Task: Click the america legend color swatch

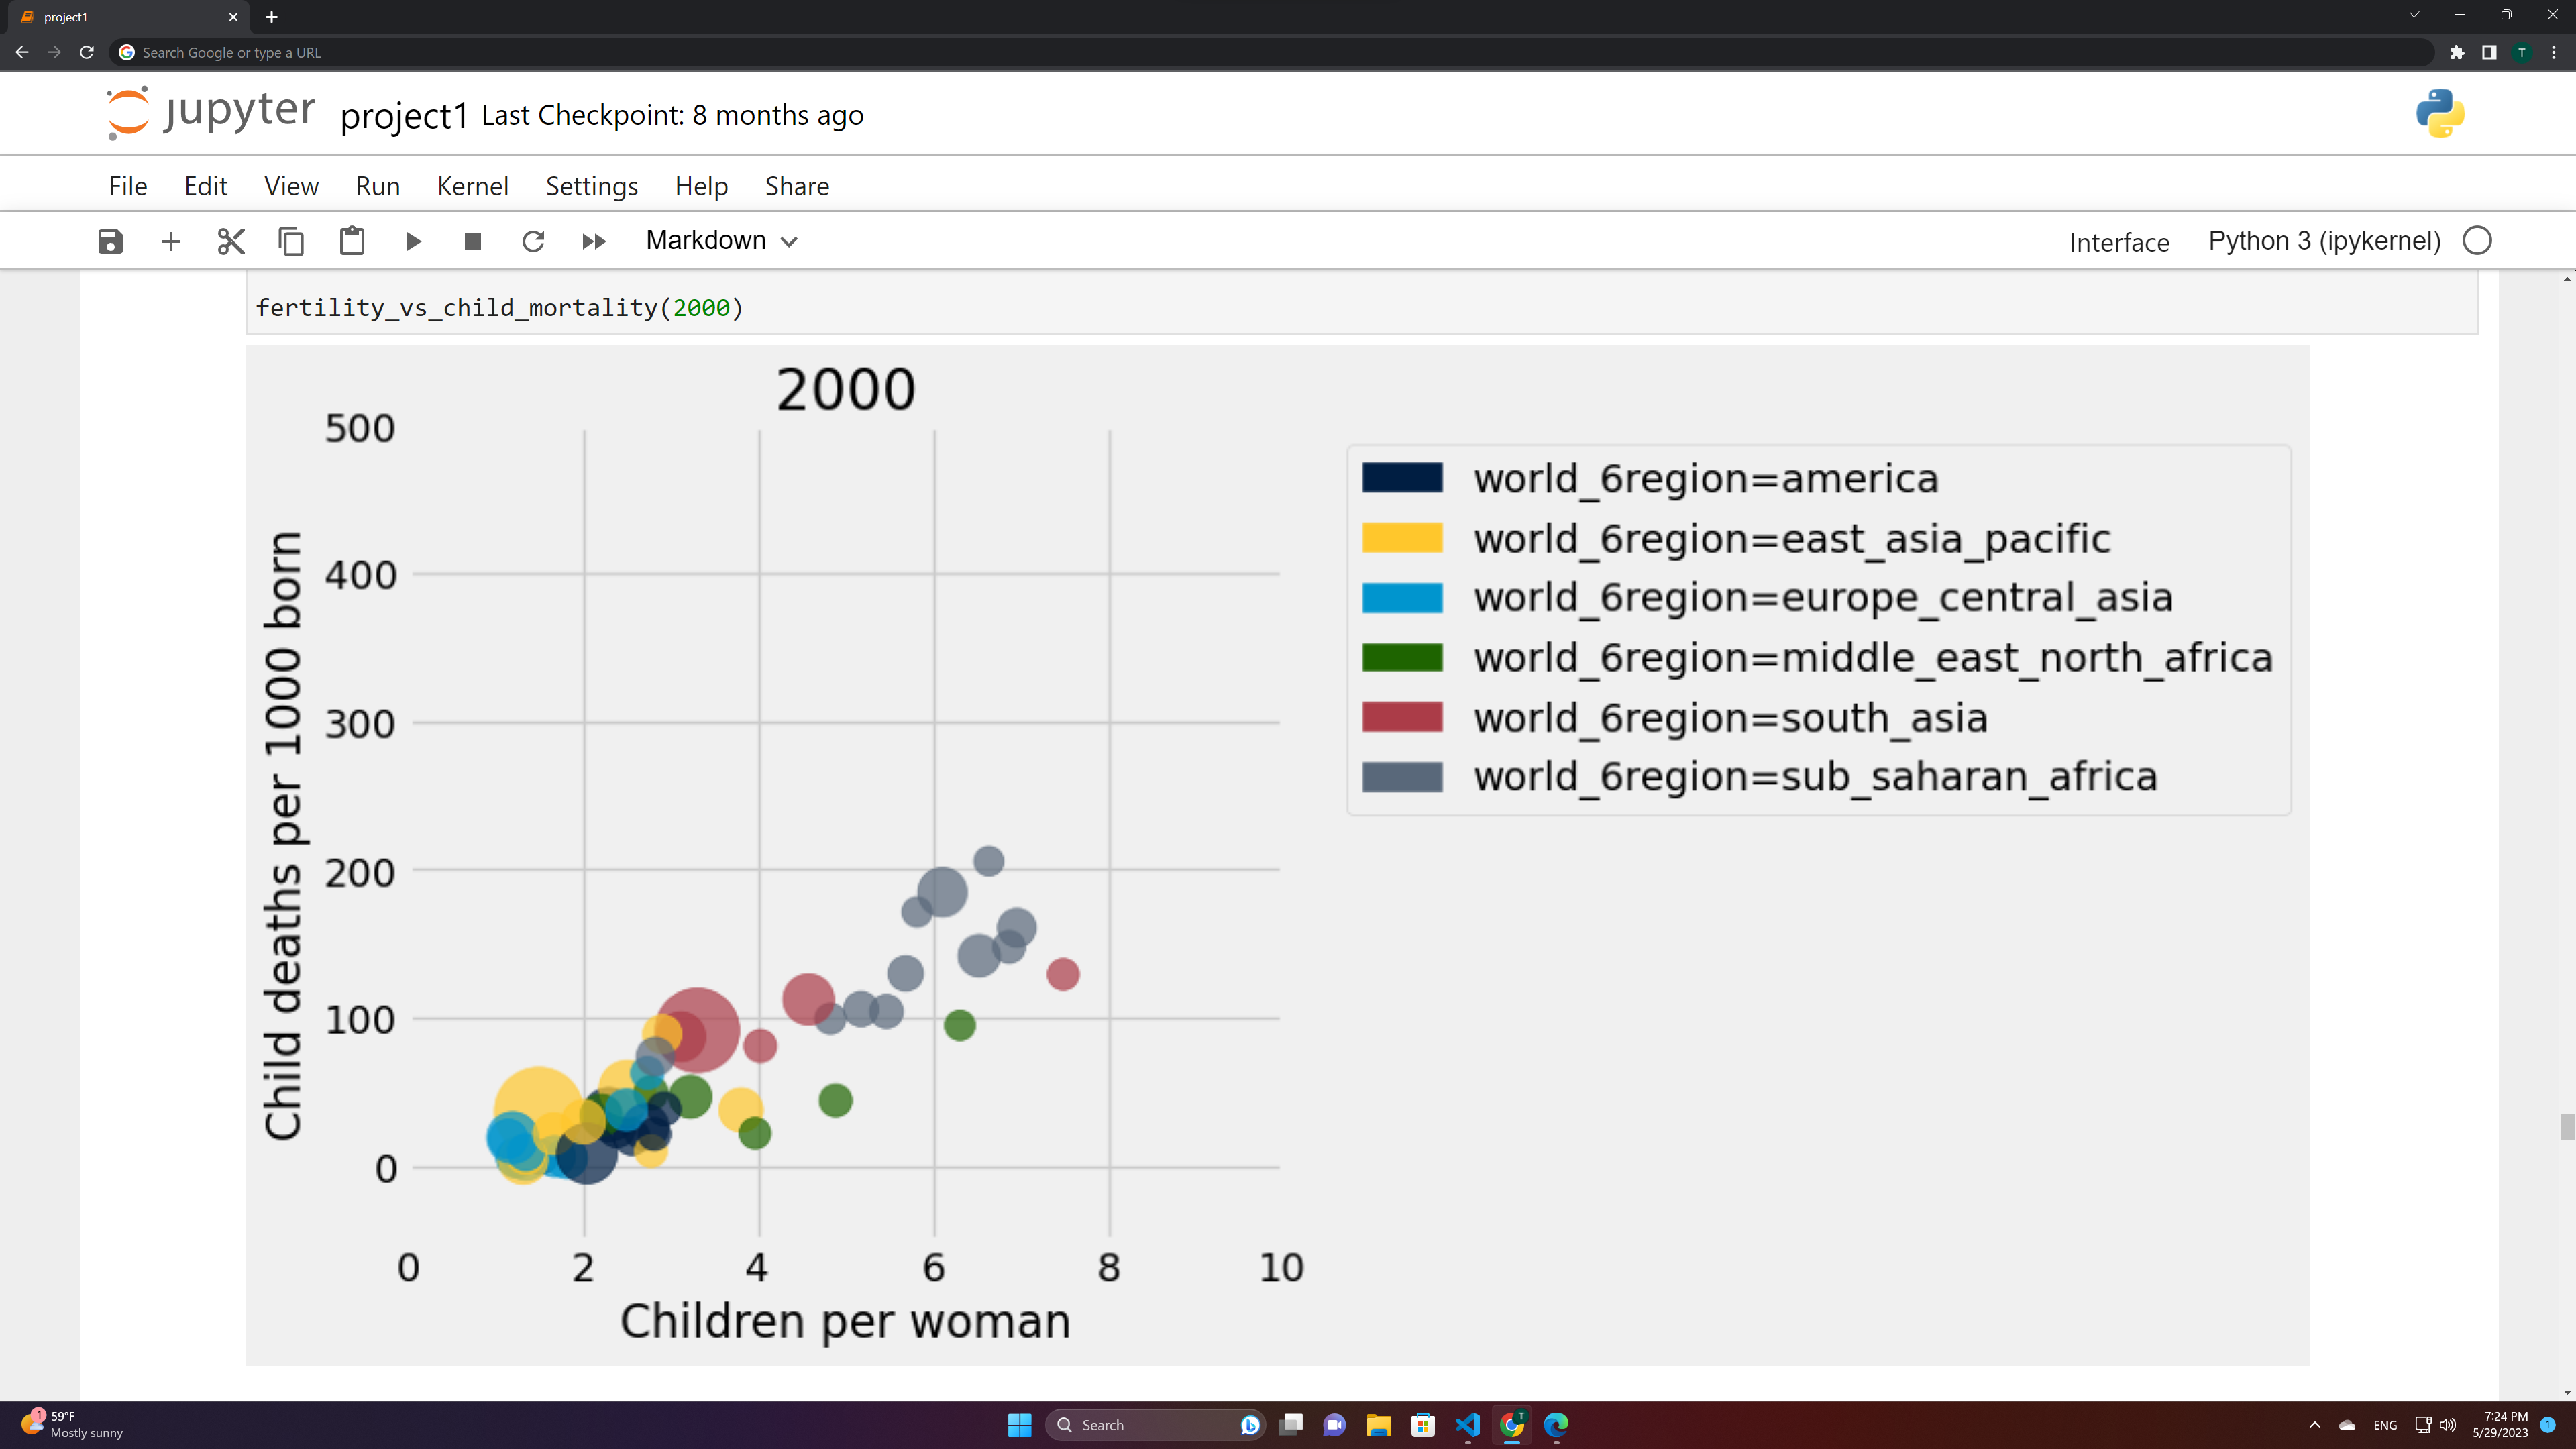Action: point(1402,478)
